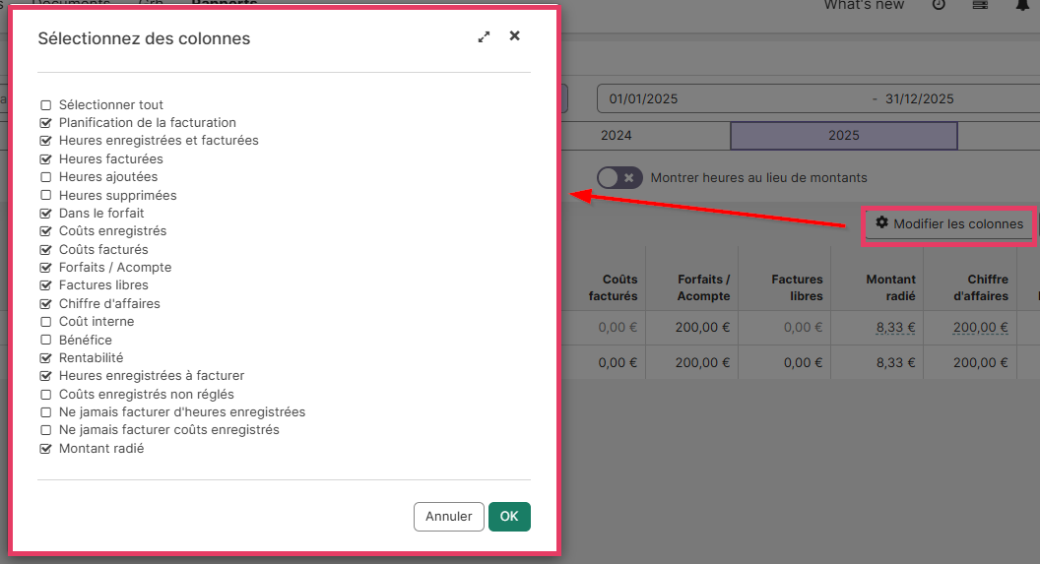Open the What's new link
This screenshot has width=1040, height=564.
pyautogui.click(x=864, y=5)
